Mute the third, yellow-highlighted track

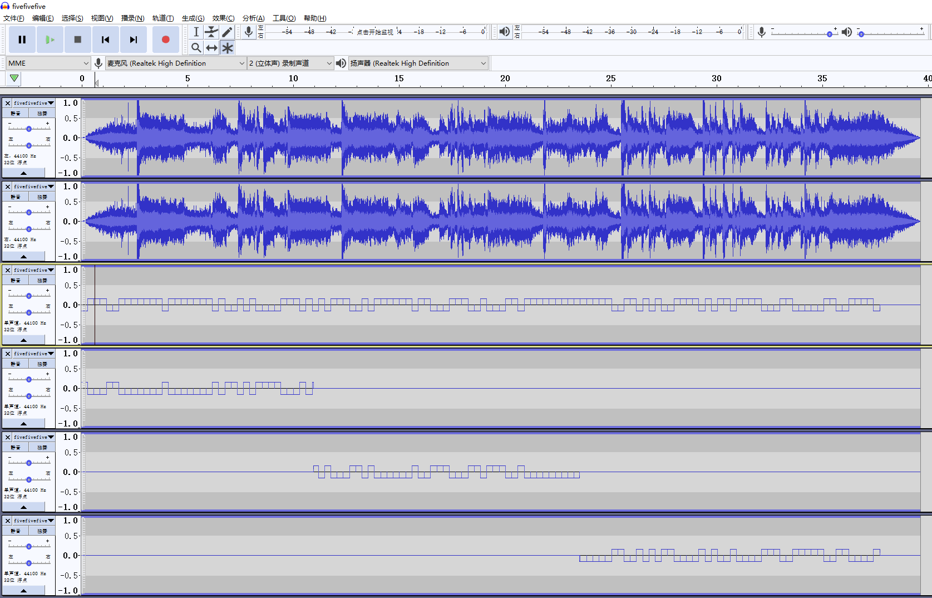coord(16,281)
